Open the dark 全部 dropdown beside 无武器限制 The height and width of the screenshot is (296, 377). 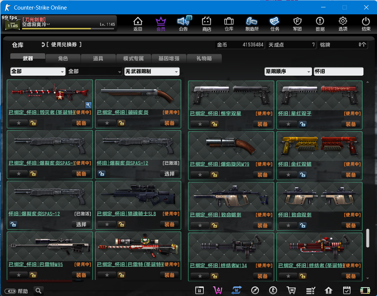[95, 71]
